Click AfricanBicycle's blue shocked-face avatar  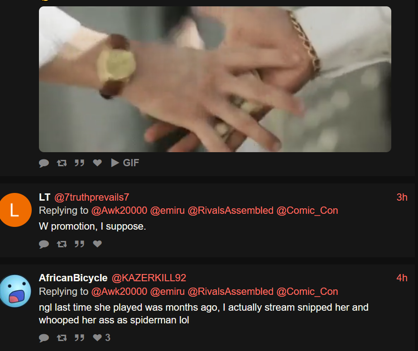click(15, 291)
